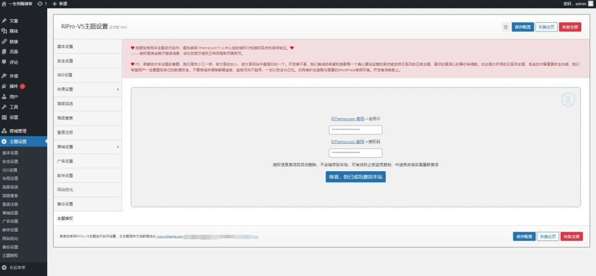The width and height of the screenshot is (596, 276).
Task: Click the blue 保存配置 button in the header
Action: coord(523,27)
